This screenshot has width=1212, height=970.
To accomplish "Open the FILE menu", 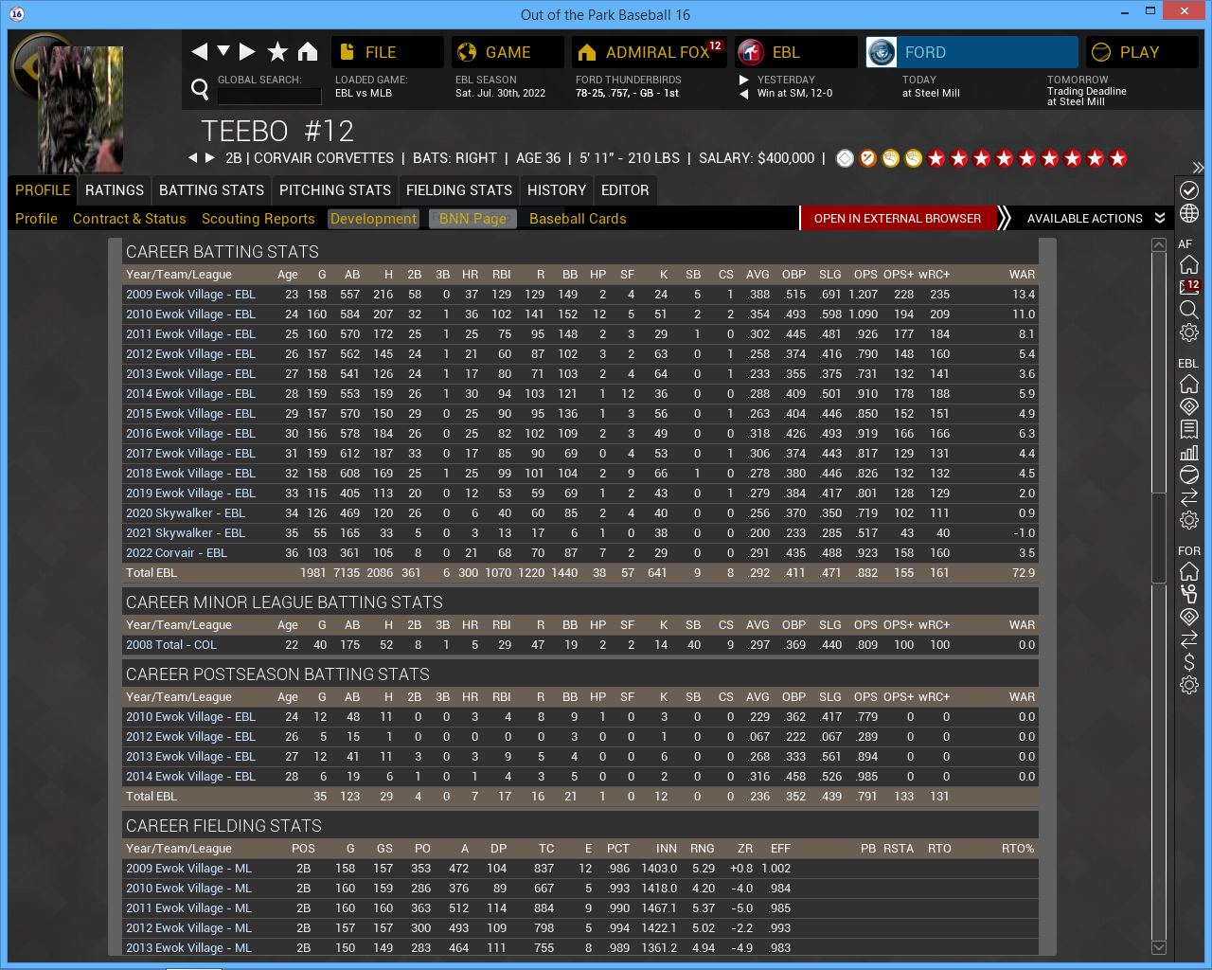I will pyautogui.click(x=387, y=52).
